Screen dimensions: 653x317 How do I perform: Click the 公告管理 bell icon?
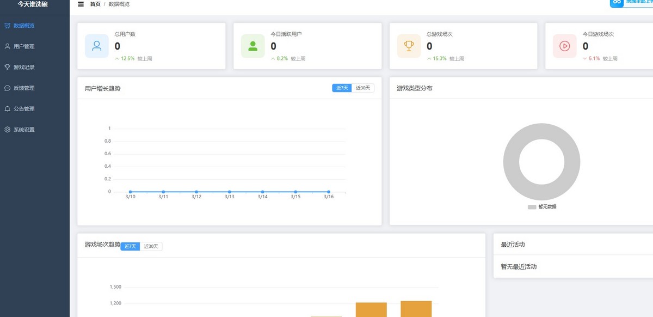click(7, 109)
